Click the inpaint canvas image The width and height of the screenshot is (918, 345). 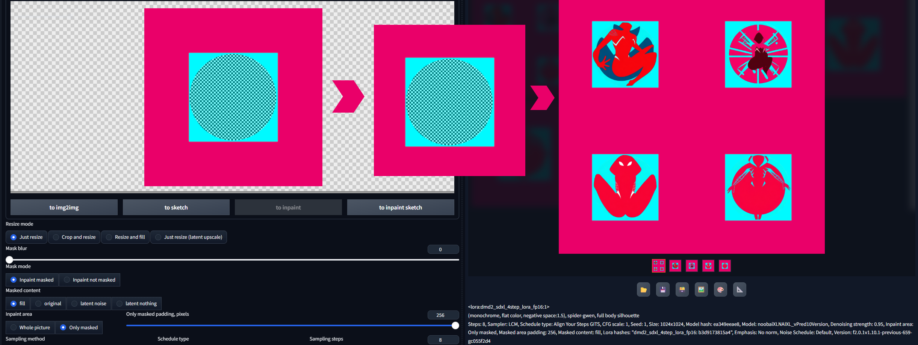[x=233, y=97]
